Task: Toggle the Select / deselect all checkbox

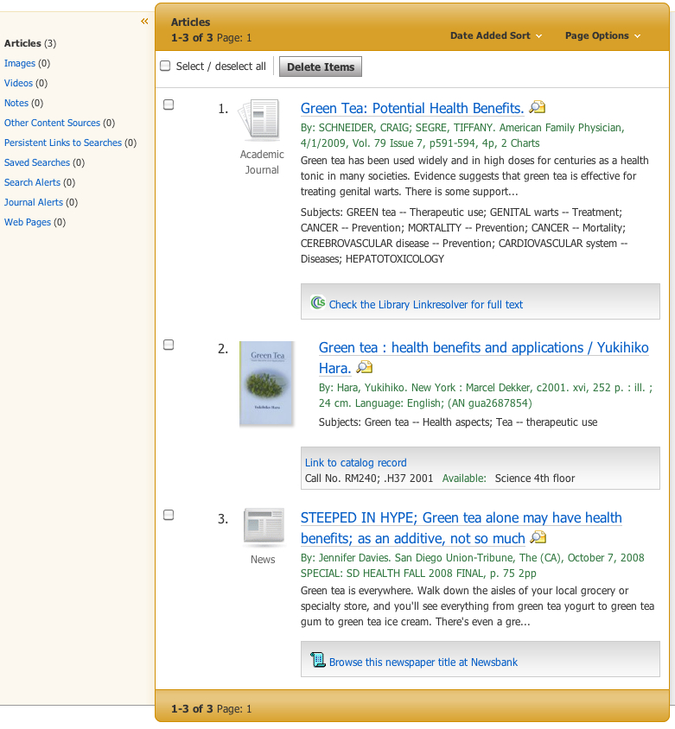Action: point(166,67)
